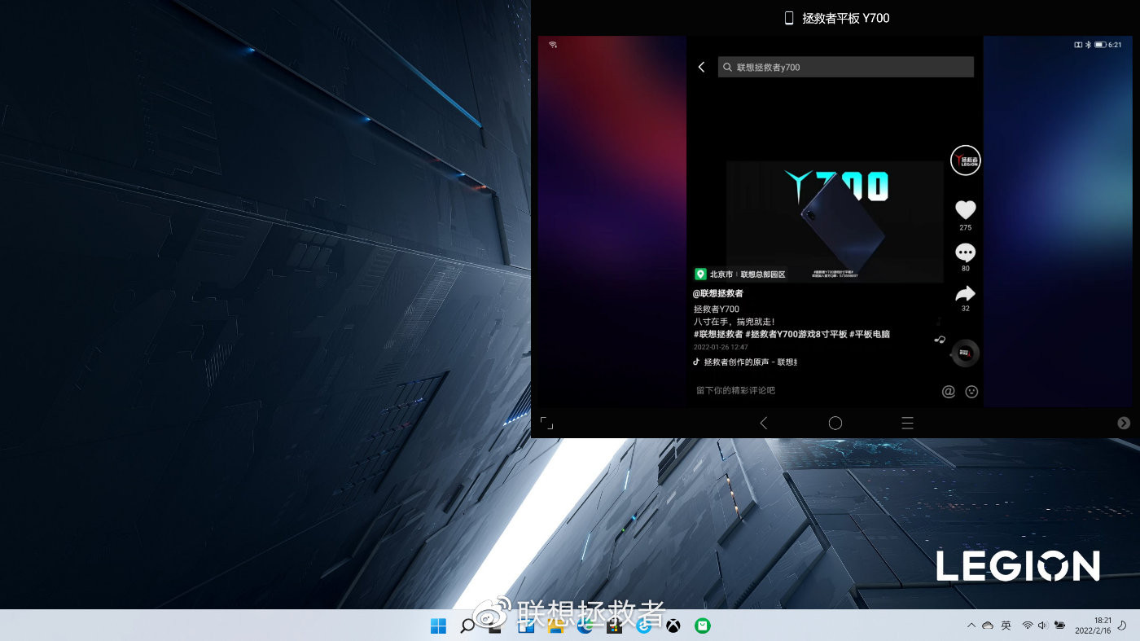Open the cloud icon in the tray
The width and height of the screenshot is (1140, 641).
[988, 626]
